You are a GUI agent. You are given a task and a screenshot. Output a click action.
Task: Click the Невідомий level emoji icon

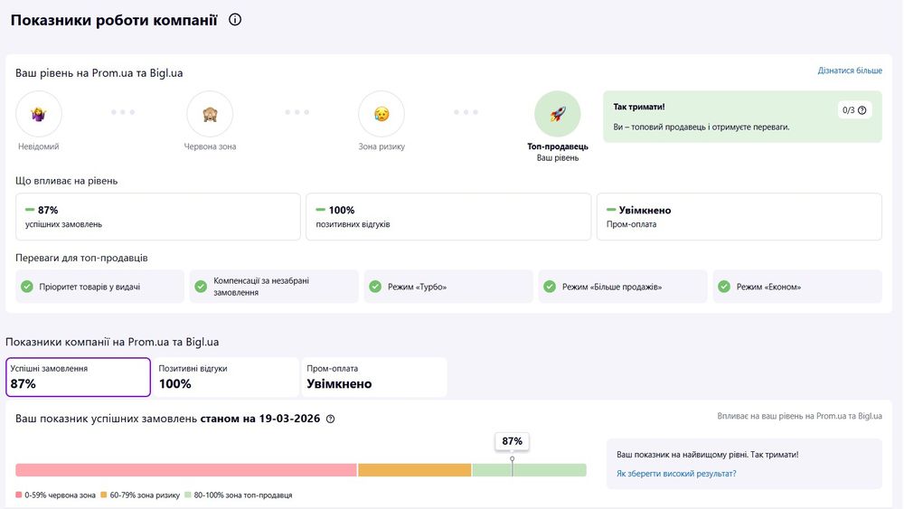click(39, 114)
